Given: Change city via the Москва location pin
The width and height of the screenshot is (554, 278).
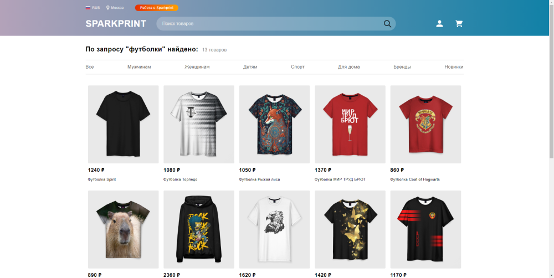Looking at the screenshot, I should [115, 8].
